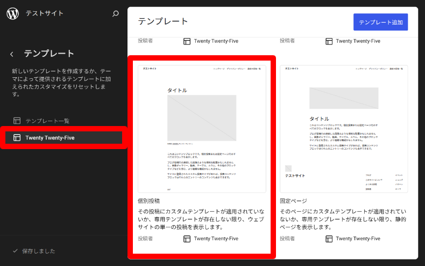Open the 個別投稿 template preview thumbnail
This screenshot has width=425, height=266.
coord(202,129)
